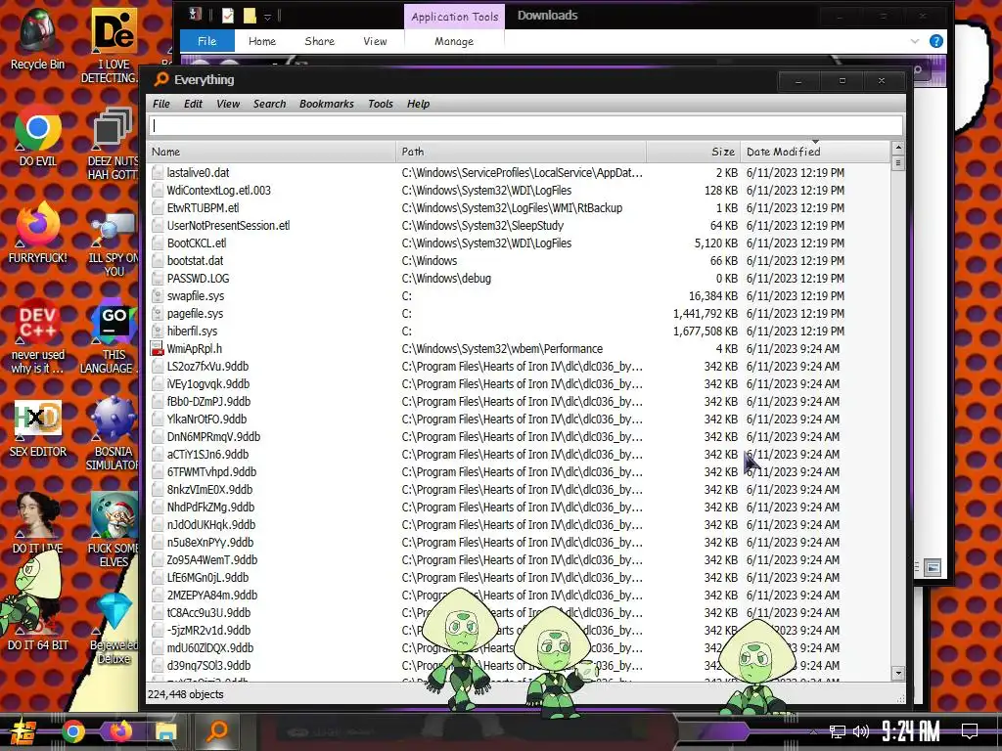This screenshot has height=751, width=1002.
Task: Open the ILL SPY ON YOU desktop icon
Action: 113,245
